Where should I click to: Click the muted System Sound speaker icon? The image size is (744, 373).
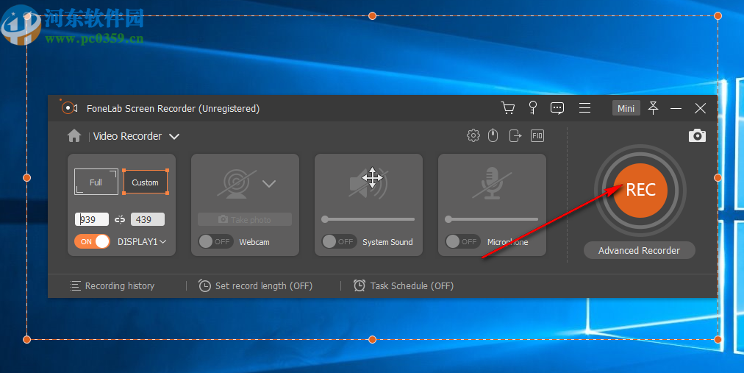click(x=368, y=184)
